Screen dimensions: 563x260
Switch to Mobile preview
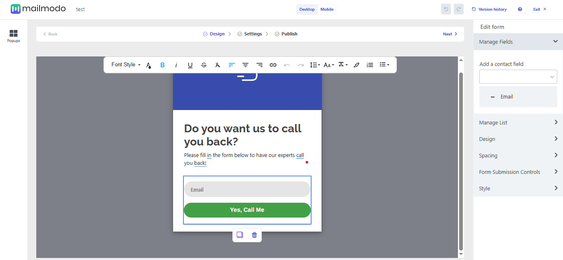pos(327,9)
